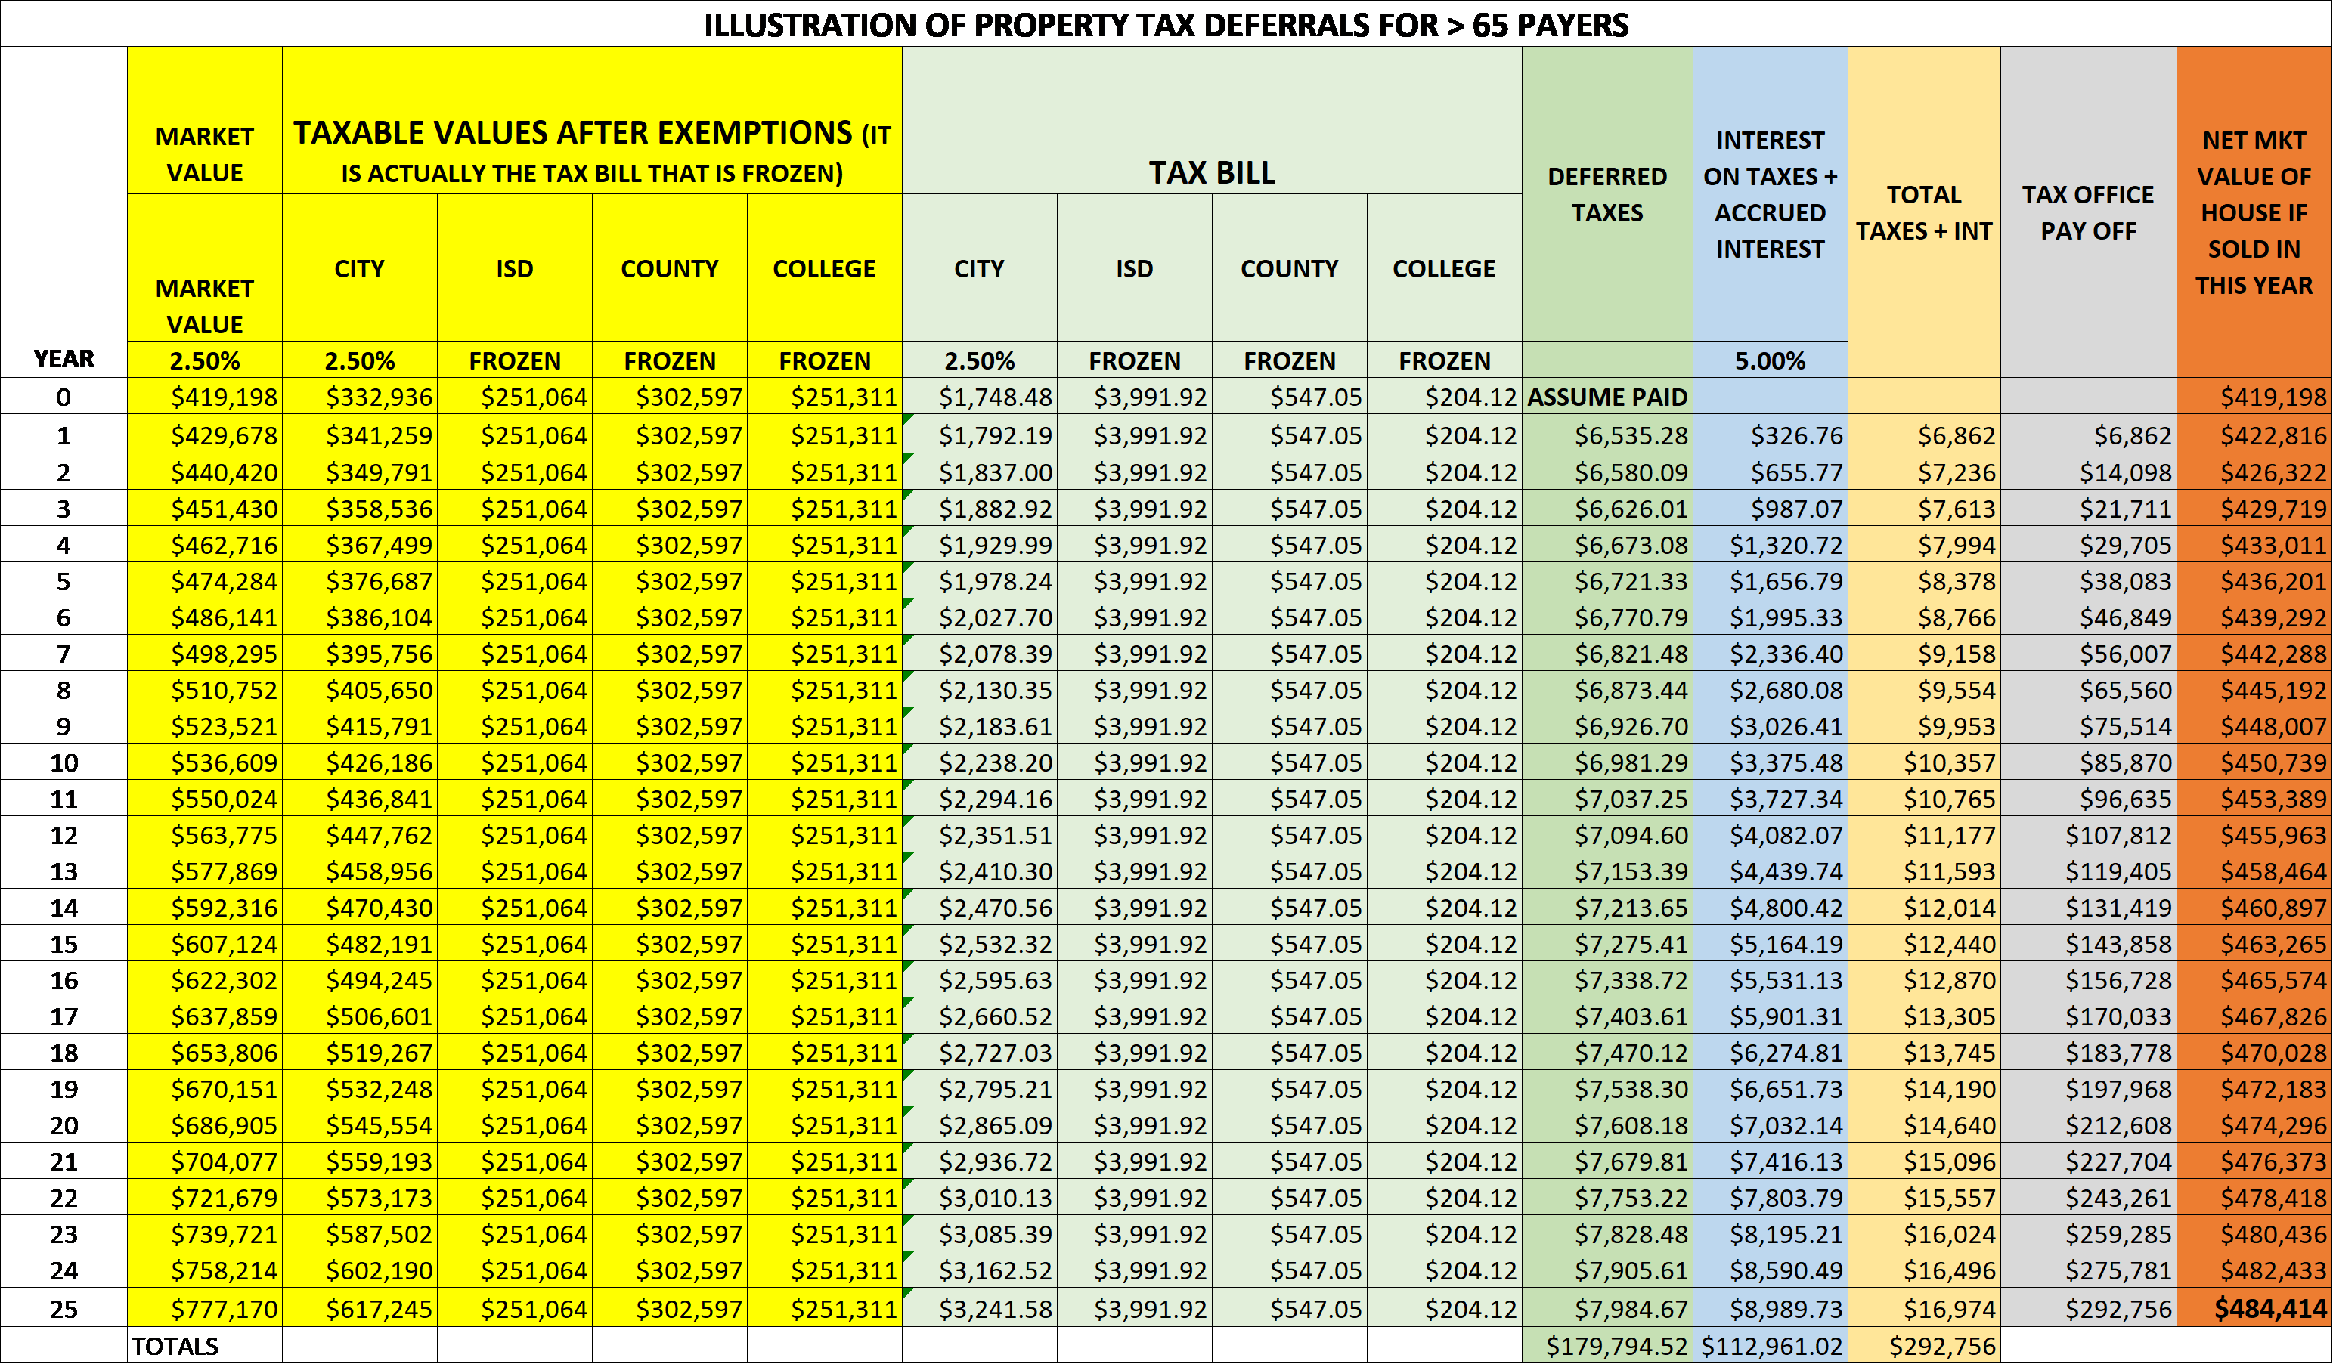Image resolution: width=2333 pixels, height=1364 pixels.
Task: Select the 5.00% interest rate cell
Action: tap(1769, 360)
